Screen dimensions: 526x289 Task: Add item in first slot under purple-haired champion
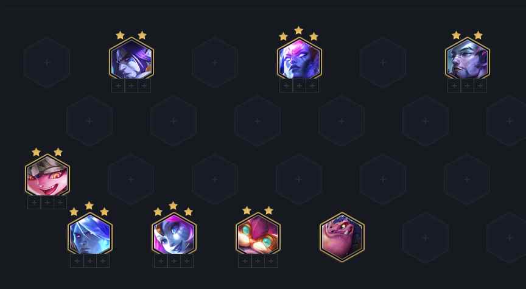118,86
